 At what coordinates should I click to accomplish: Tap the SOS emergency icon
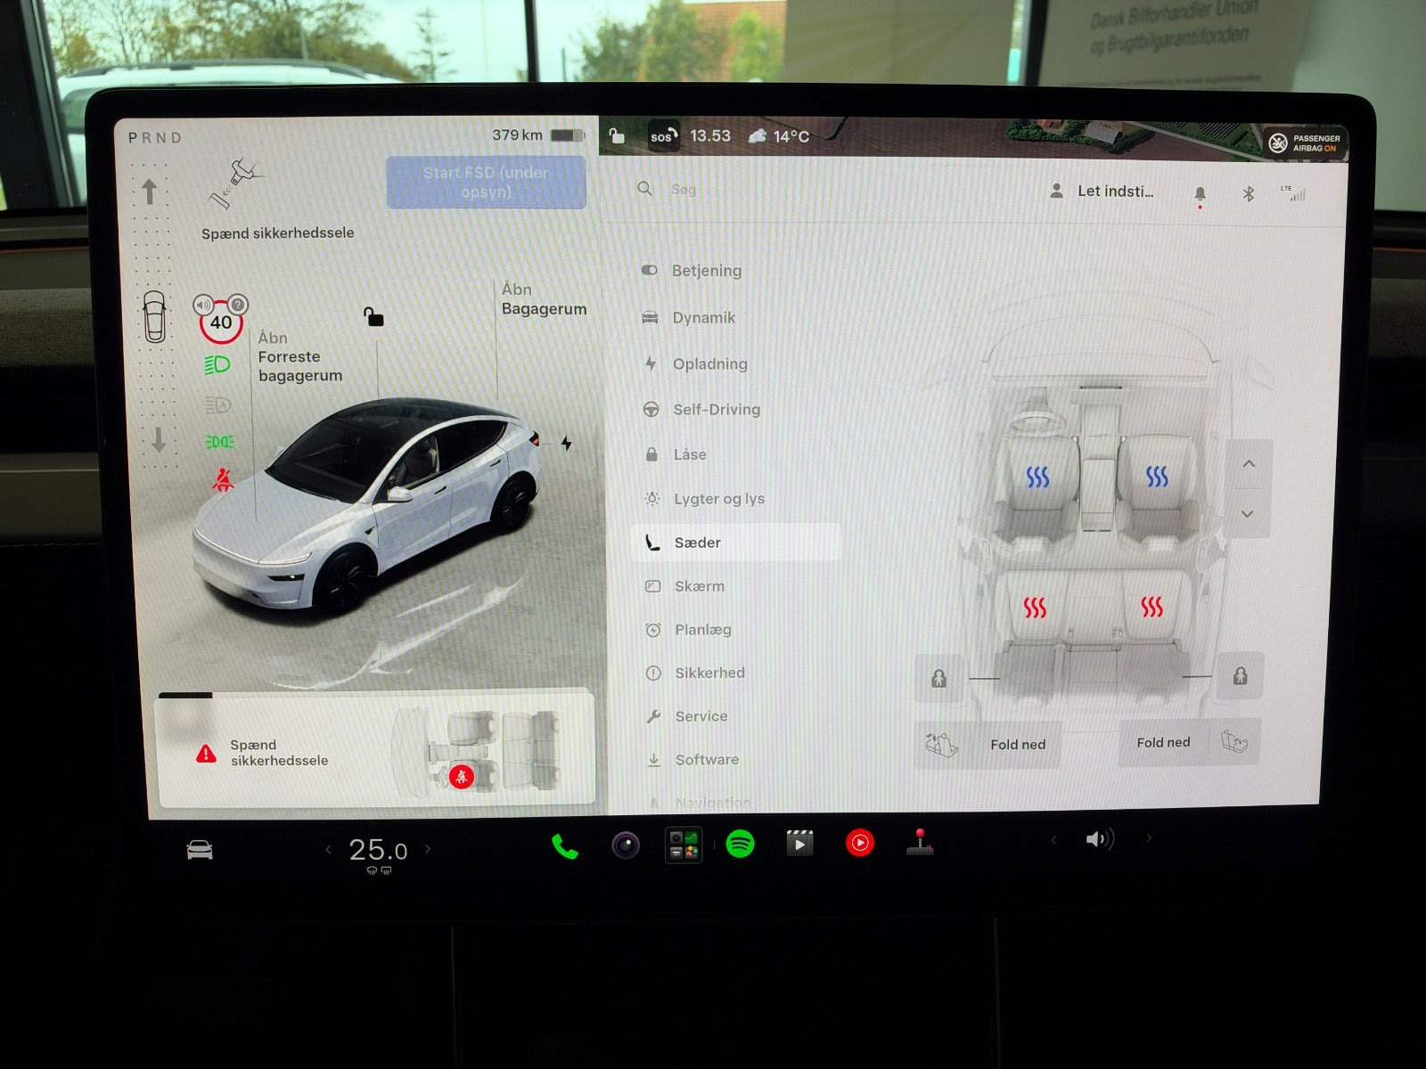click(x=662, y=136)
